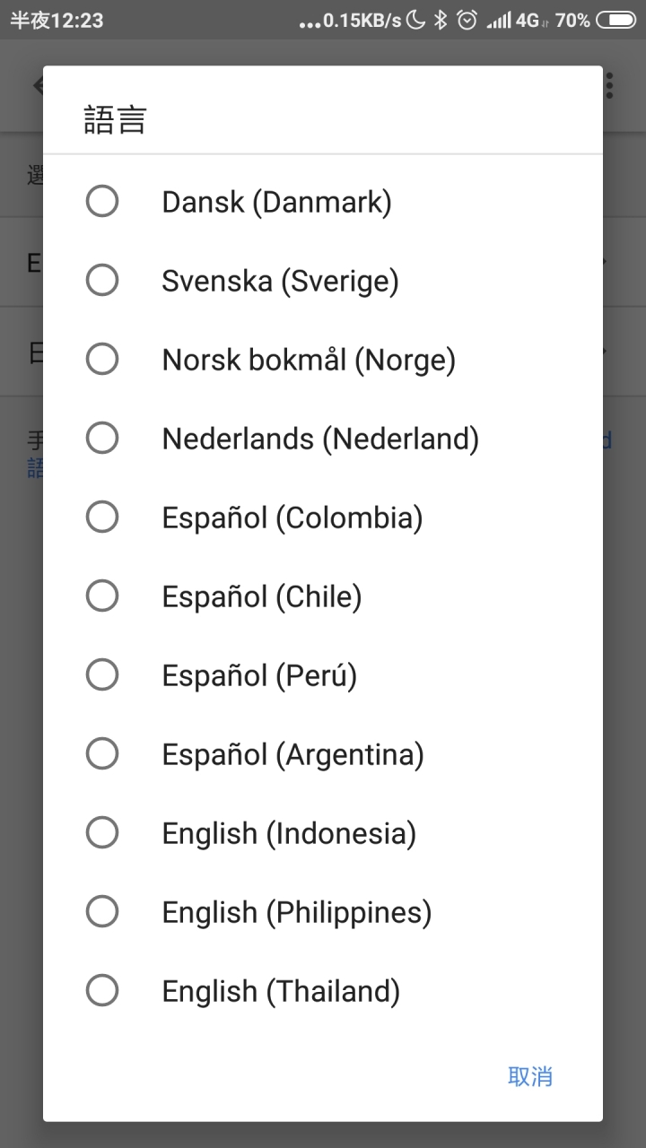Tap the signal strength bars icon
The width and height of the screenshot is (646, 1148).
(498, 20)
